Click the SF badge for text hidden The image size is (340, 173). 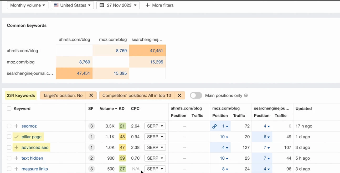(91, 158)
